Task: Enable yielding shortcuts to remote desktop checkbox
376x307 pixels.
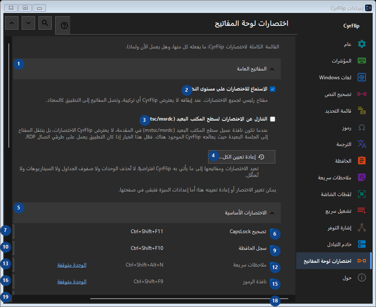Action: click(272, 119)
